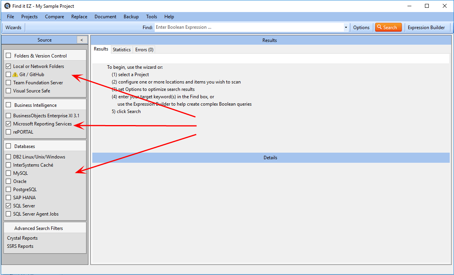Launch the Wizards toolbar button
This screenshot has width=454, height=275.
point(13,28)
